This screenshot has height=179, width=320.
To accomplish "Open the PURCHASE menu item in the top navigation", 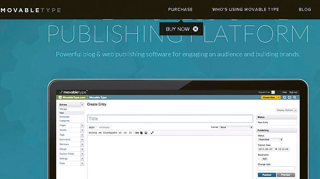I will [x=180, y=9].
